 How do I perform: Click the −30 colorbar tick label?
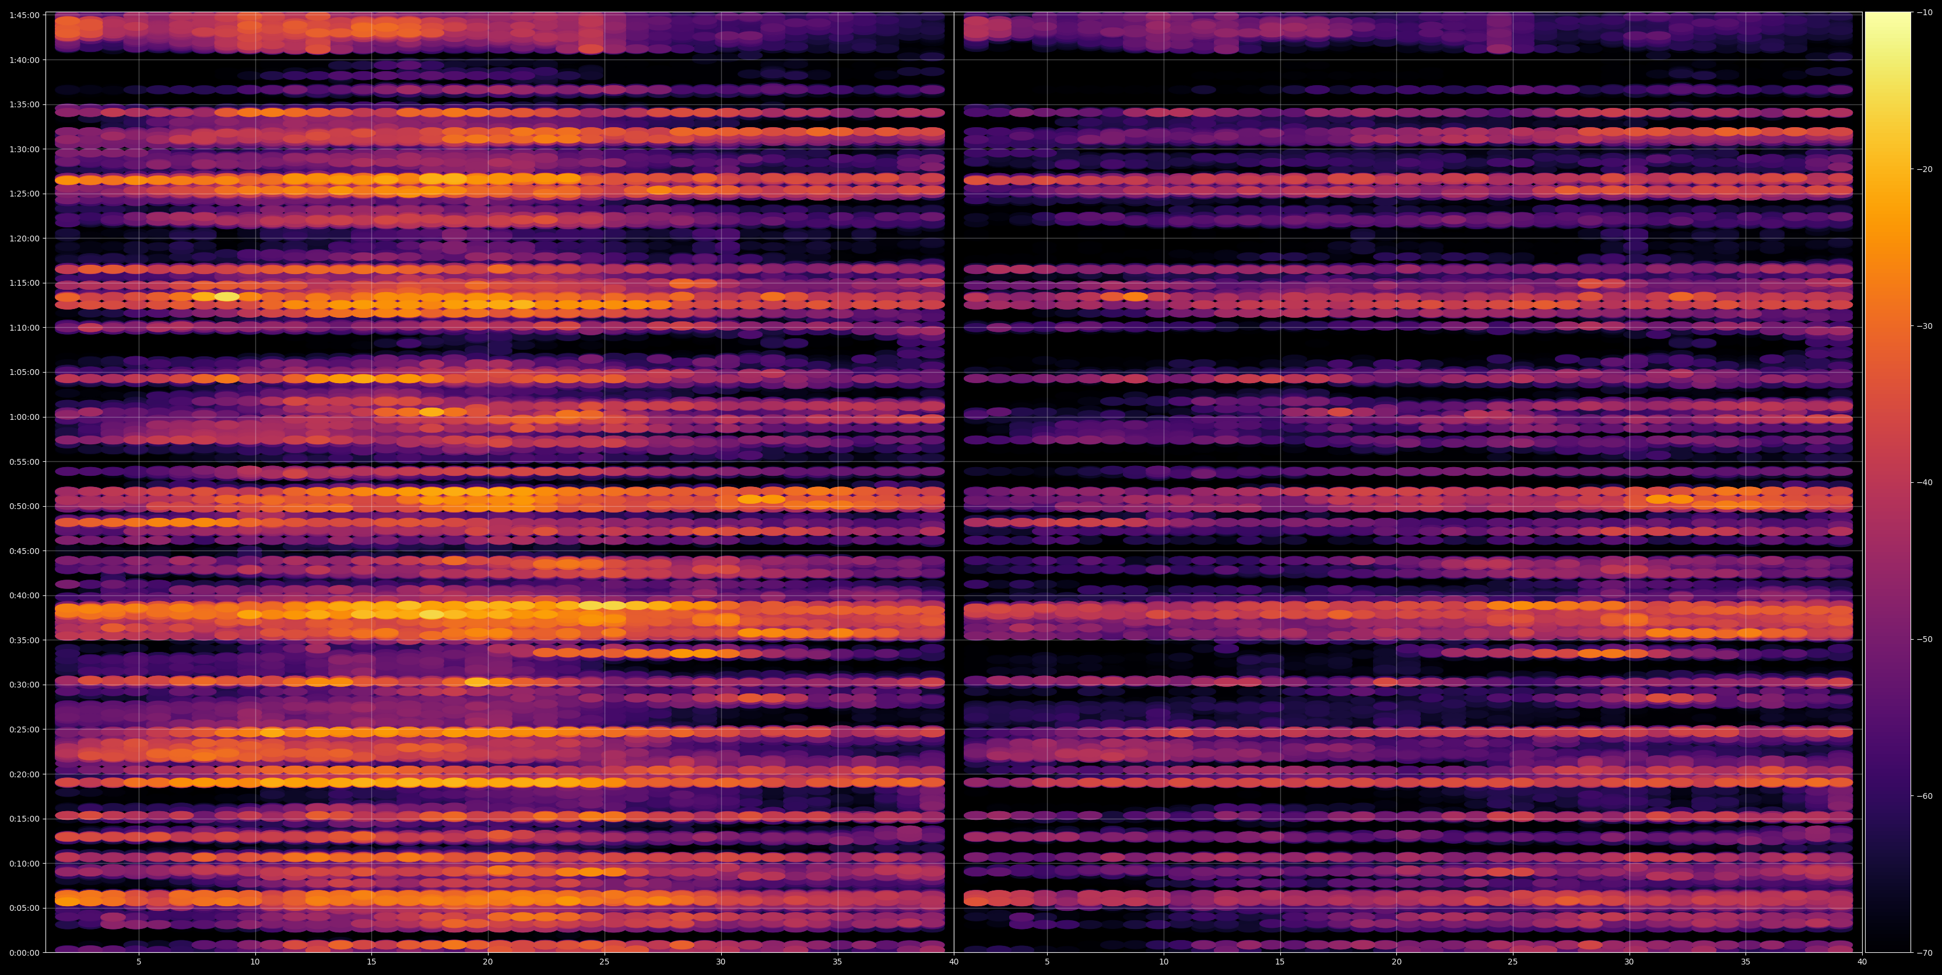tap(1925, 326)
